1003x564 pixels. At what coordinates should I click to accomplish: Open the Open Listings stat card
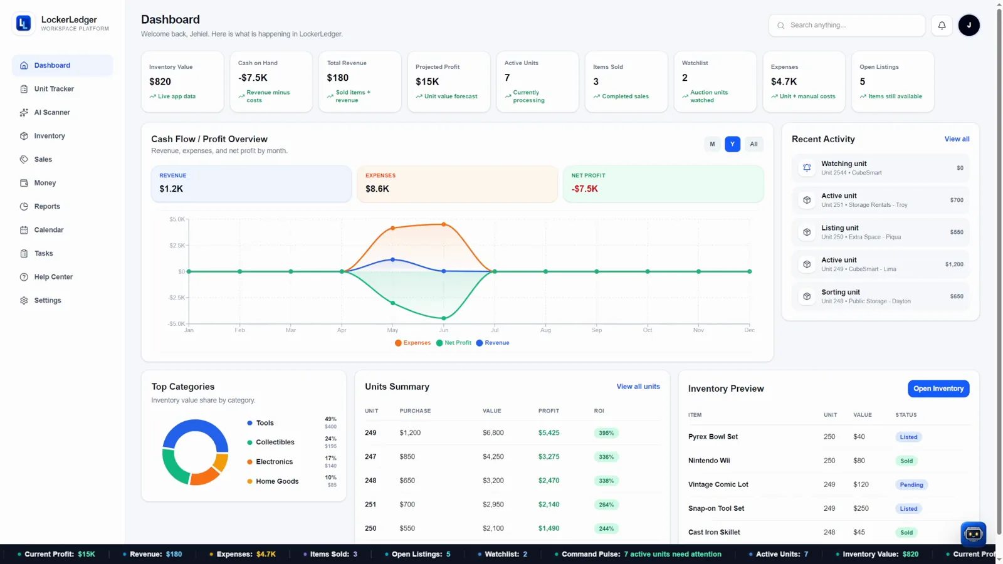(893, 82)
